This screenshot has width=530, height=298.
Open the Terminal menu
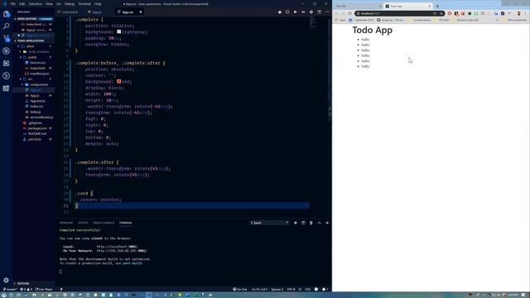[84, 3]
